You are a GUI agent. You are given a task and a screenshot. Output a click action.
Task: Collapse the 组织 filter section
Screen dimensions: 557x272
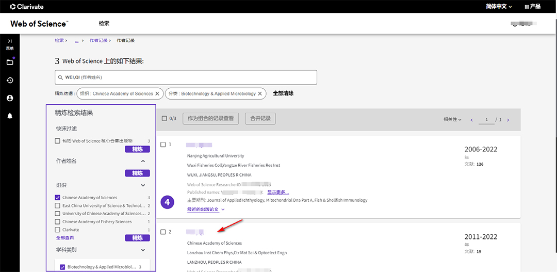[143, 185]
